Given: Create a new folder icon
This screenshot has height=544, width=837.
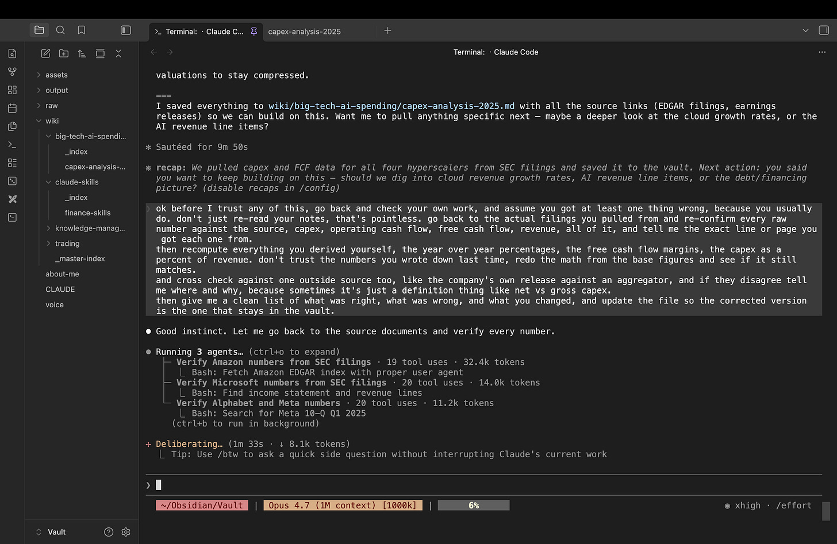Looking at the screenshot, I should point(64,53).
